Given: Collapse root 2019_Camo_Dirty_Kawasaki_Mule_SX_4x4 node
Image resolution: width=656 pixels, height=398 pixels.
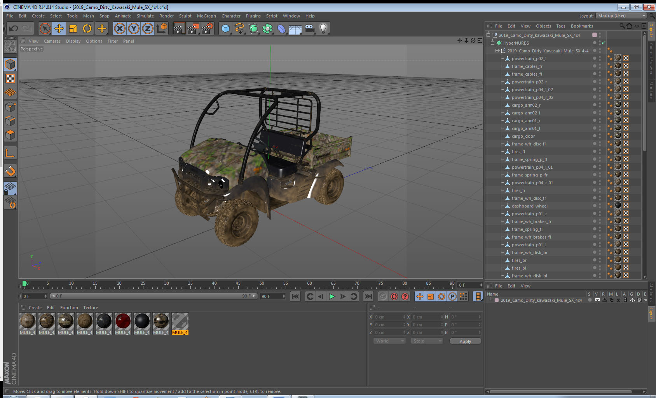Looking at the screenshot, I should [489, 35].
